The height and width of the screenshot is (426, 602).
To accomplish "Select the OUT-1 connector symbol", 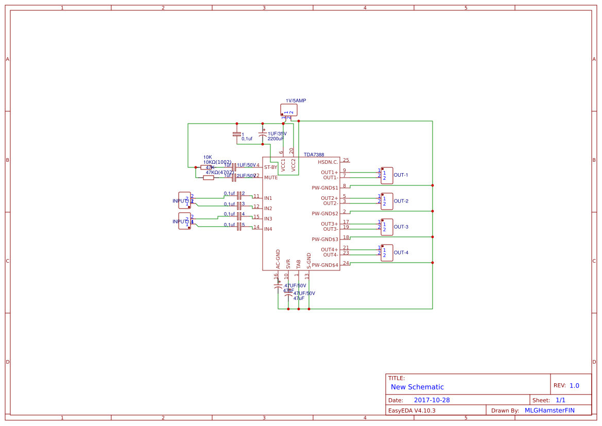I will [387, 175].
